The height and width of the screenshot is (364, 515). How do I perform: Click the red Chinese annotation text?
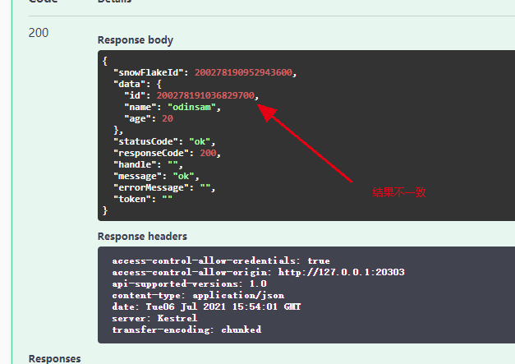click(x=399, y=192)
